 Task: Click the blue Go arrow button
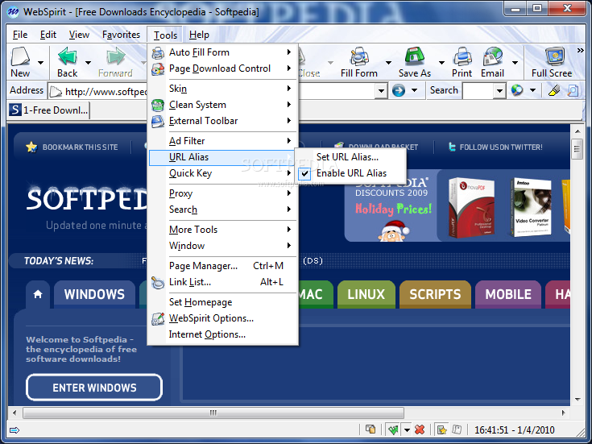pos(399,90)
